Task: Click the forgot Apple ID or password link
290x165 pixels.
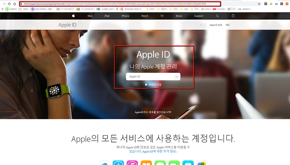Action: pos(153,112)
